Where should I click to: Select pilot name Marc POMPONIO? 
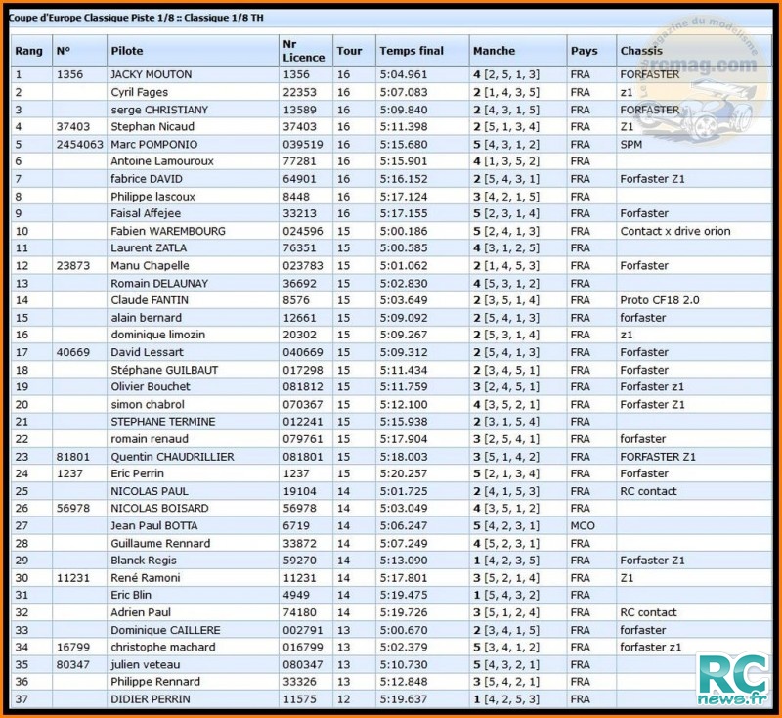154,145
